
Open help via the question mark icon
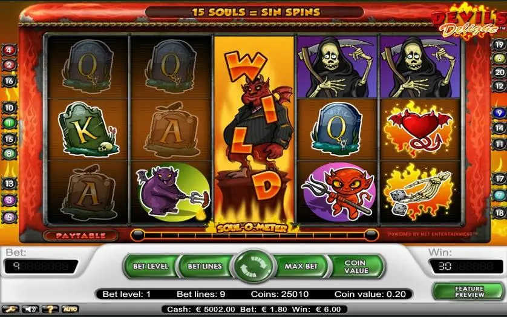50,309
